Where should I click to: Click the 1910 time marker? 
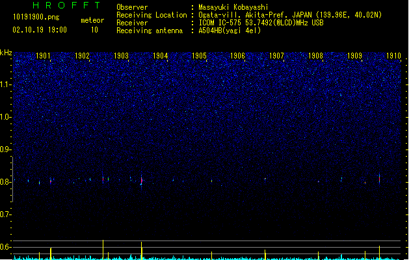click(393, 56)
